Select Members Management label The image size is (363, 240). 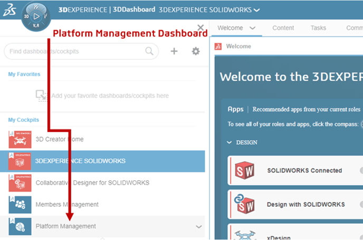click(67, 205)
